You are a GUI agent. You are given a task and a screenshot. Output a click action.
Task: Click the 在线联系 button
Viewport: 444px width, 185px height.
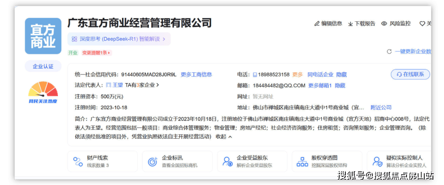pyautogui.click(x=410, y=74)
